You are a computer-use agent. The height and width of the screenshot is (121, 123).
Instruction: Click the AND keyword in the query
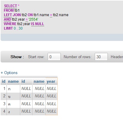coord(7,19)
